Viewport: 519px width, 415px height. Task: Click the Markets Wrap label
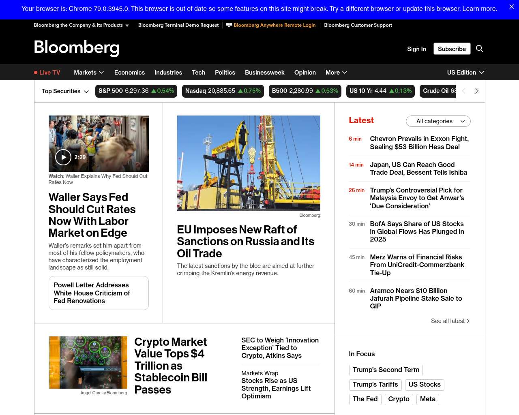[260, 373]
